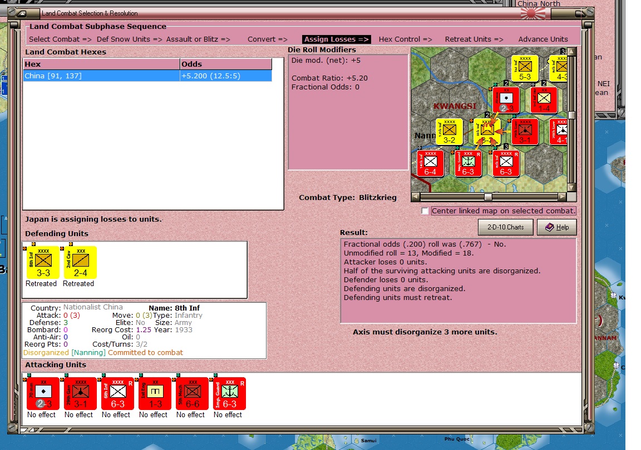Screen dimensions: 641x450
Task: Click 'China North' text in the background window
Action: [x=539, y=4]
